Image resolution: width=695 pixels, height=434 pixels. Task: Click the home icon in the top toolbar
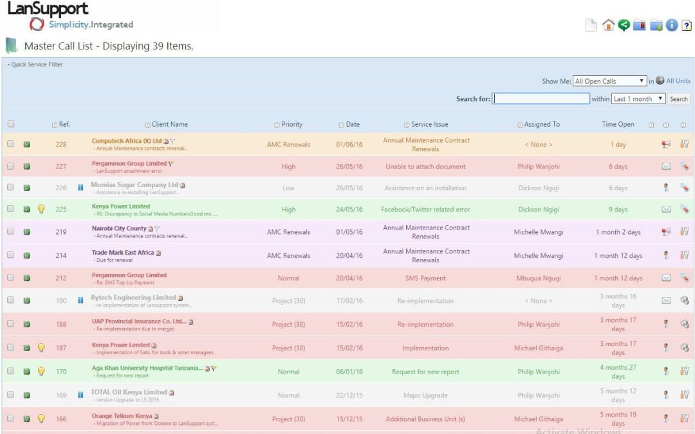tap(608, 25)
